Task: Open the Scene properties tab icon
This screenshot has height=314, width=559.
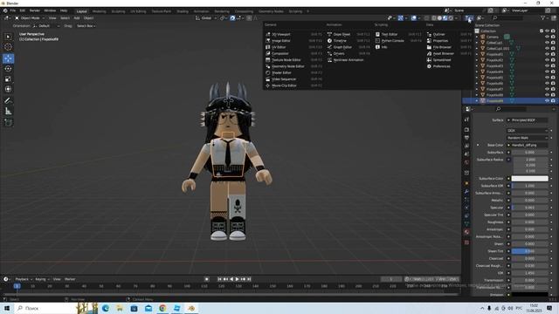Action: click(466, 154)
